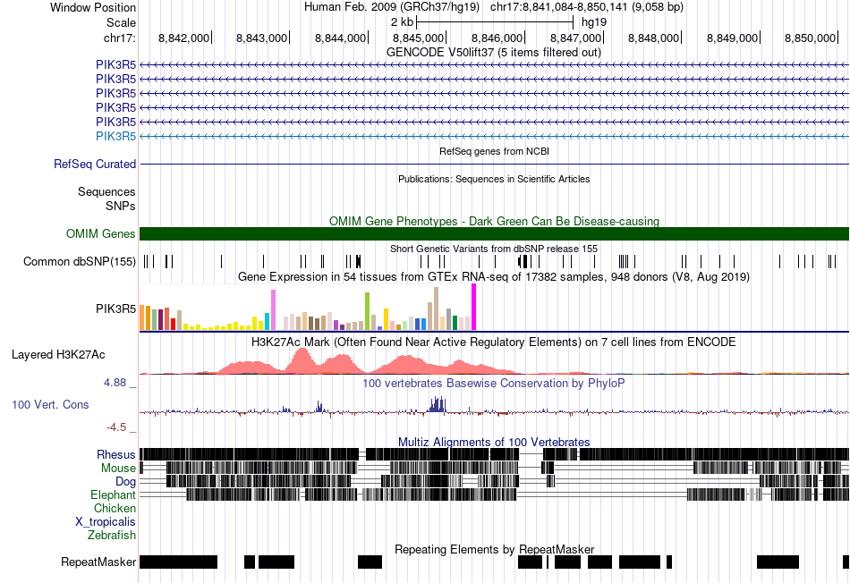Screen dimensions: 850x583
Task: Click the GTEx Gene Expression track title
Action: point(494,277)
